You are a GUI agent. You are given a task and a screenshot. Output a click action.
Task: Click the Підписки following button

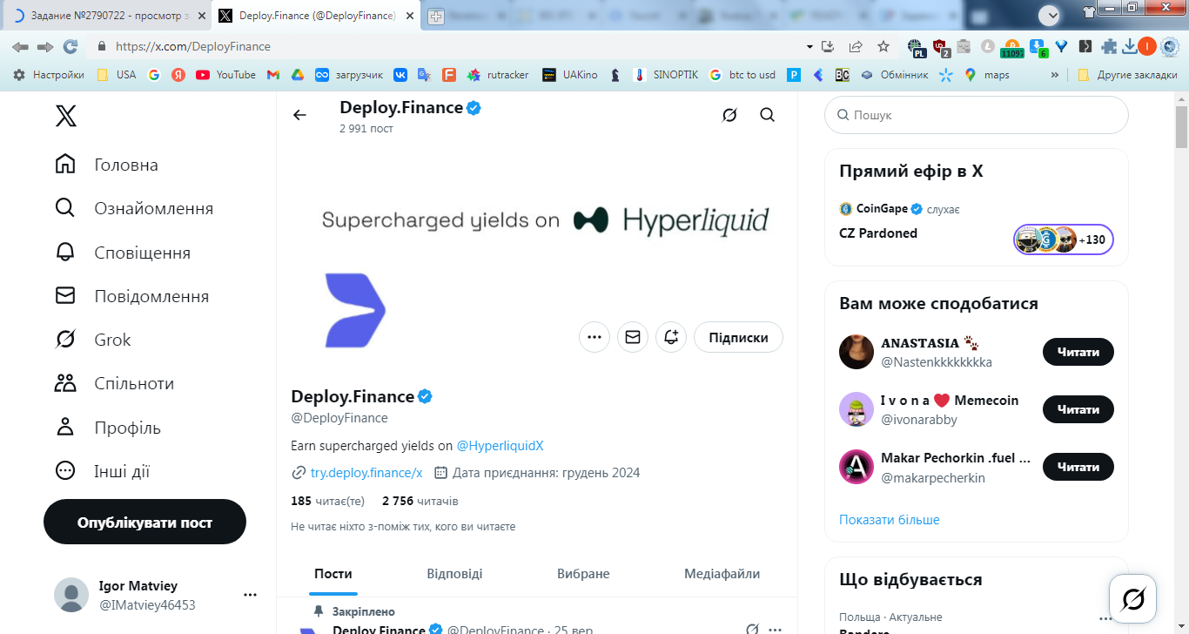(x=738, y=337)
